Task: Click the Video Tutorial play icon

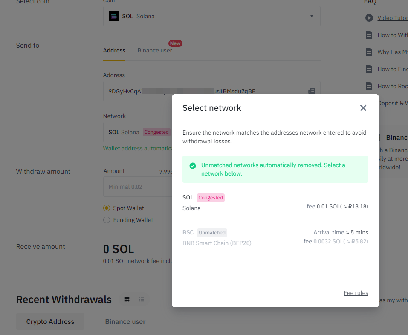Action: click(x=369, y=18)
